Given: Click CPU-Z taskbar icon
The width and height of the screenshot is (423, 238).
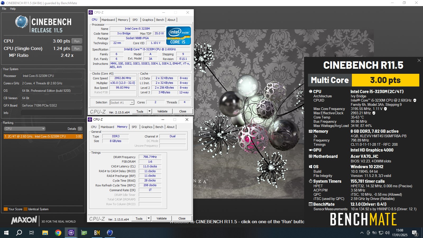Looking at the screenshot, I should [x=71, y=233].
